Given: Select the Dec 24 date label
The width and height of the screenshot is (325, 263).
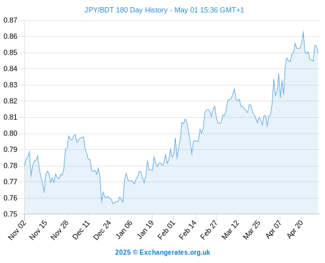Looking at the screenshot, I should point(102,230).
